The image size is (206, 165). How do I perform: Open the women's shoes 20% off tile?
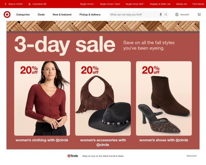(164, 98)
